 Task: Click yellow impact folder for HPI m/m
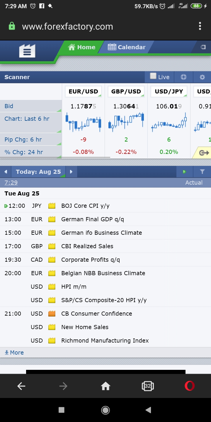[x=52, y=287]
